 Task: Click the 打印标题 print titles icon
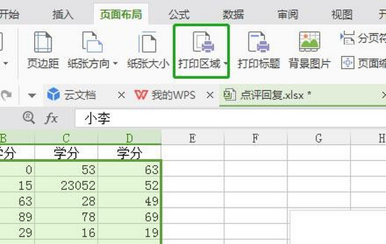pyautogui.click(x=259, y=42)
